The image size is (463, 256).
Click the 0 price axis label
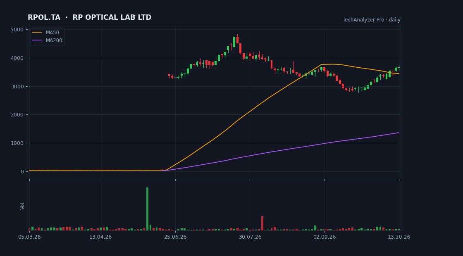(22, 172)
